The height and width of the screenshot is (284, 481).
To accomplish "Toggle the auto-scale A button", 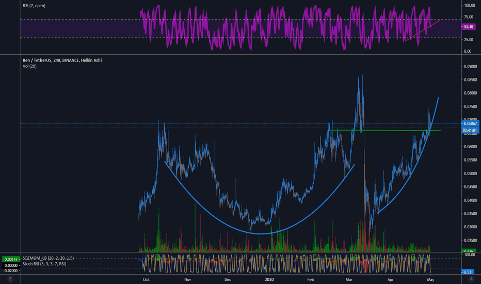I will [471, 279].
